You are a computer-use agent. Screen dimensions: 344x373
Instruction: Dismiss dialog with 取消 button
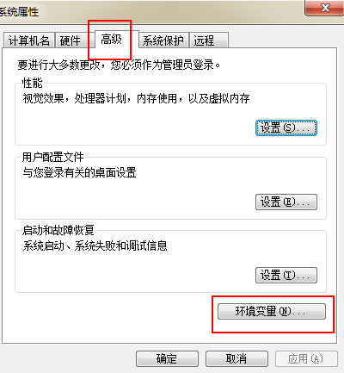(236, 358)
